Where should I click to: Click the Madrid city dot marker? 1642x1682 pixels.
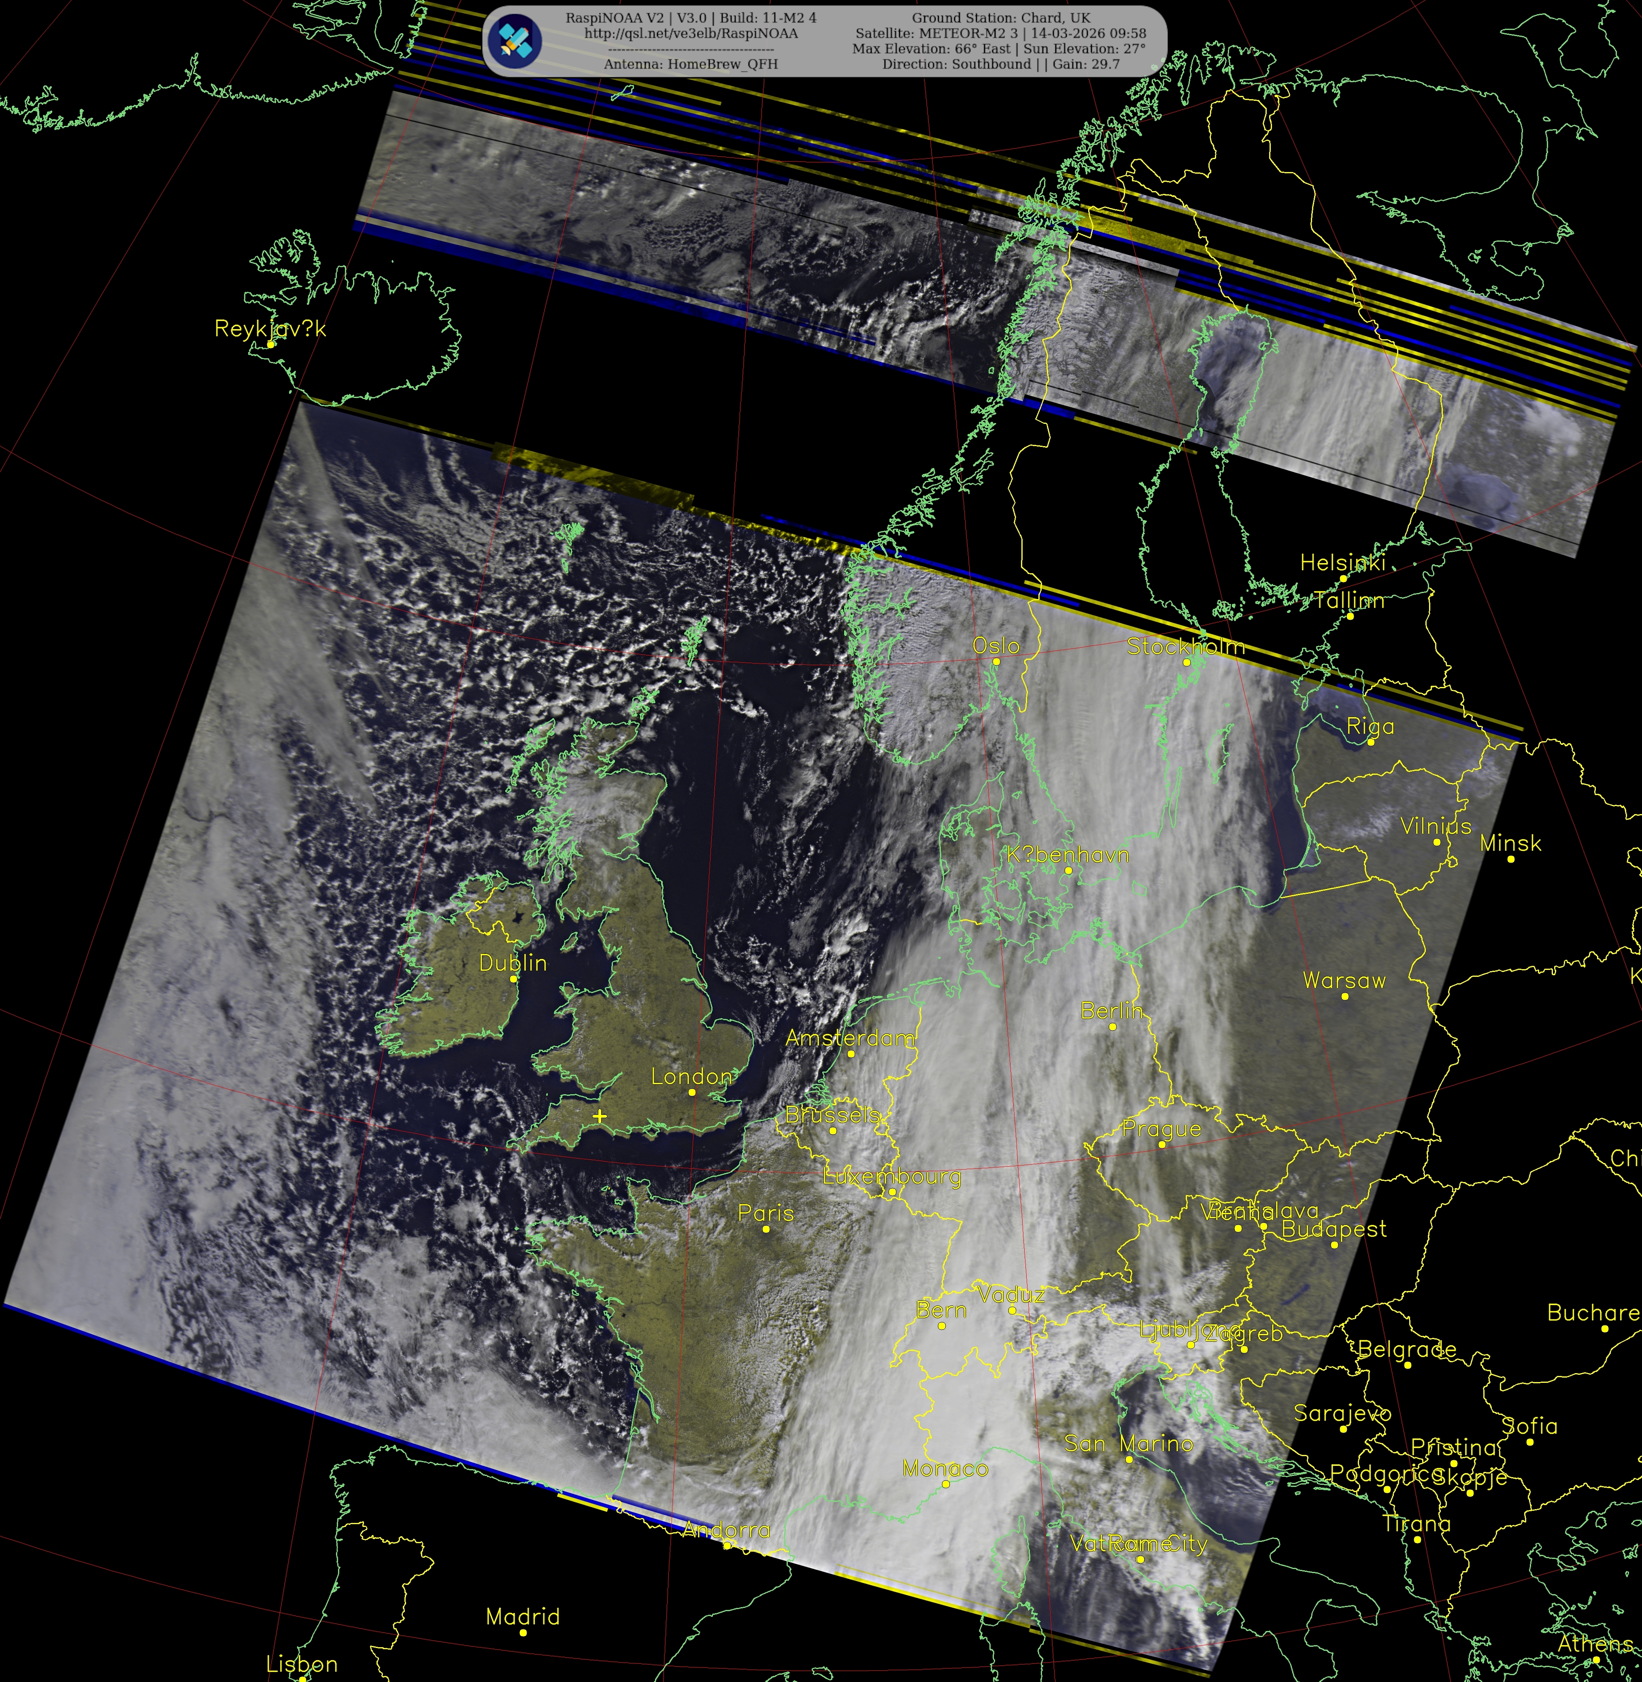pos(523,1634)
